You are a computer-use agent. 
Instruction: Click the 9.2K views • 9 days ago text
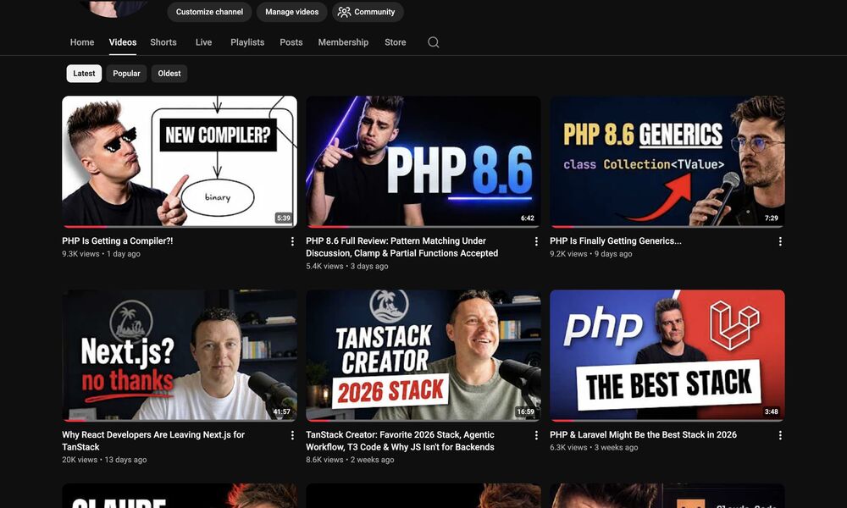(591, 254)
